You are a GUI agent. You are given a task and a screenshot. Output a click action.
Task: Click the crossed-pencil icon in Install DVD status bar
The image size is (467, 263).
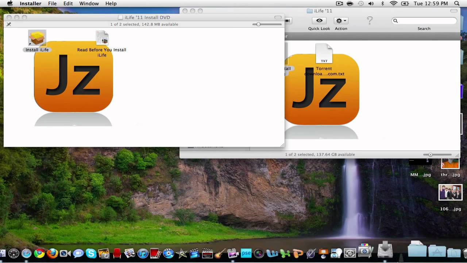tap(9, 24)
